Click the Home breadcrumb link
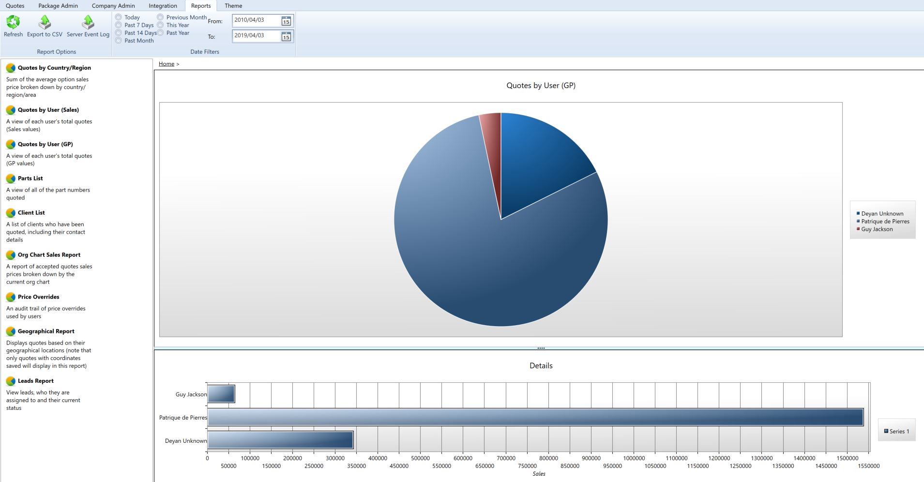924x482 pixels. 166,64
